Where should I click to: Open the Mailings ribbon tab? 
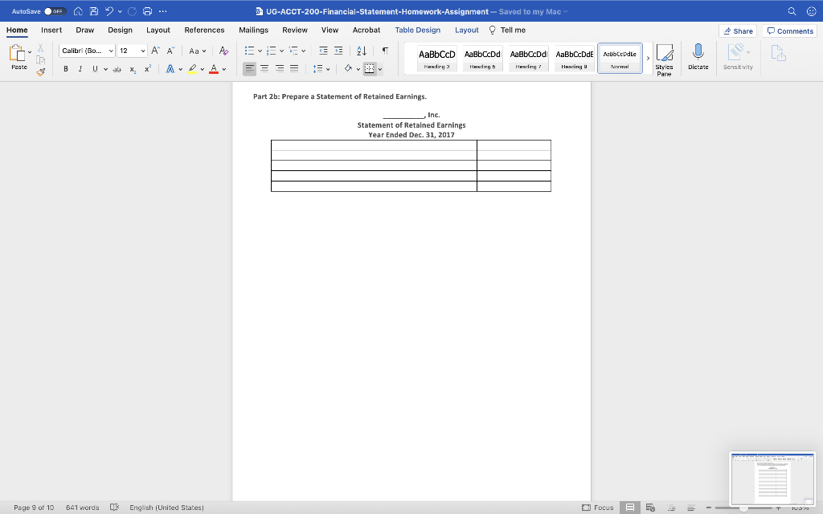tap(253, 29)
